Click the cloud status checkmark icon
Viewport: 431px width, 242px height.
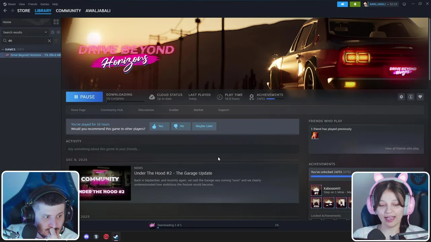point(152,97)
